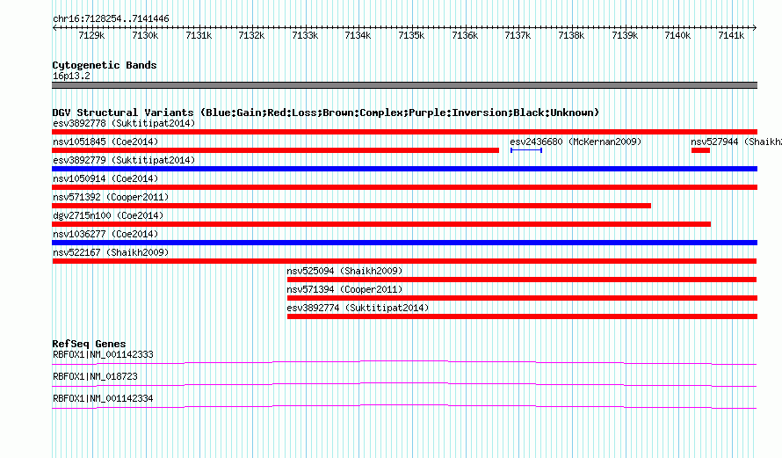The width and height of the screenshot is (782, 458).
Task: Open the nsv1051845 (Coe2014) variant label
Action: (105, 142)
